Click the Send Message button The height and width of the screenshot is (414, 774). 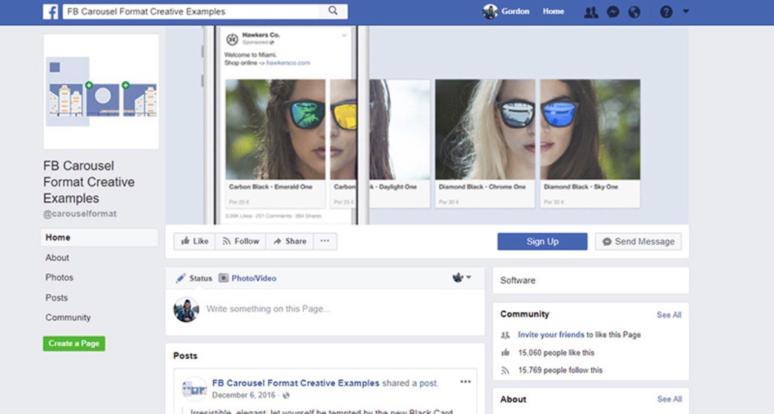tap(638, 241)
